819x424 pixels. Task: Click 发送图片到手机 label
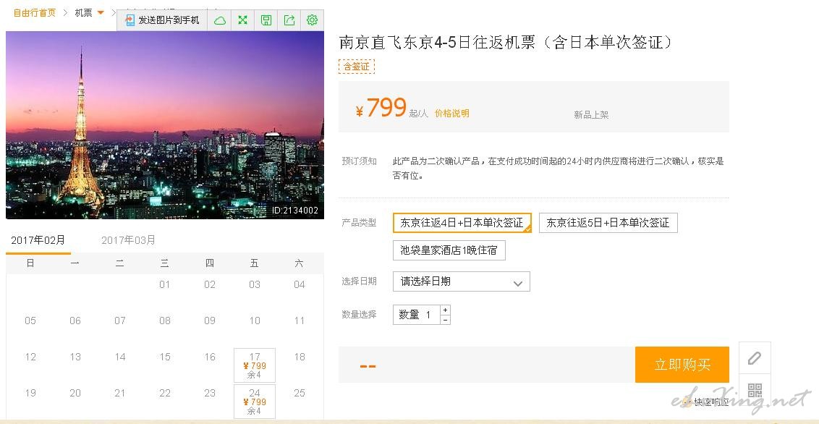[169, 20]
